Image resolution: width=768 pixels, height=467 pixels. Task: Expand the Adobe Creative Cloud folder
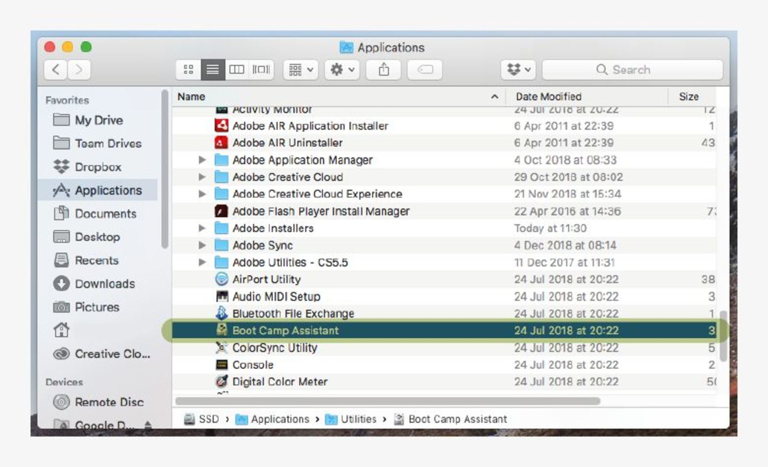tap(202, 177)
